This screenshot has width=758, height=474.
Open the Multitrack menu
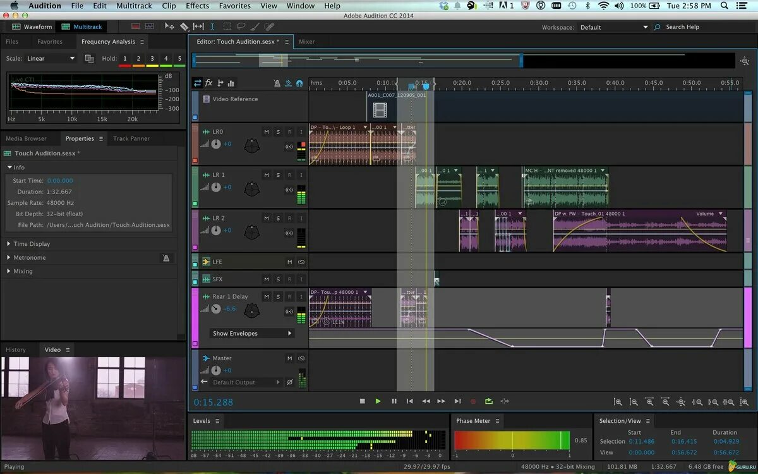pyautogui.click(x=134, y=6)
